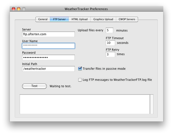Viewport: 173px width, 135px height.
Task: Click the output area vertical scrollbar
Action: 151,104
